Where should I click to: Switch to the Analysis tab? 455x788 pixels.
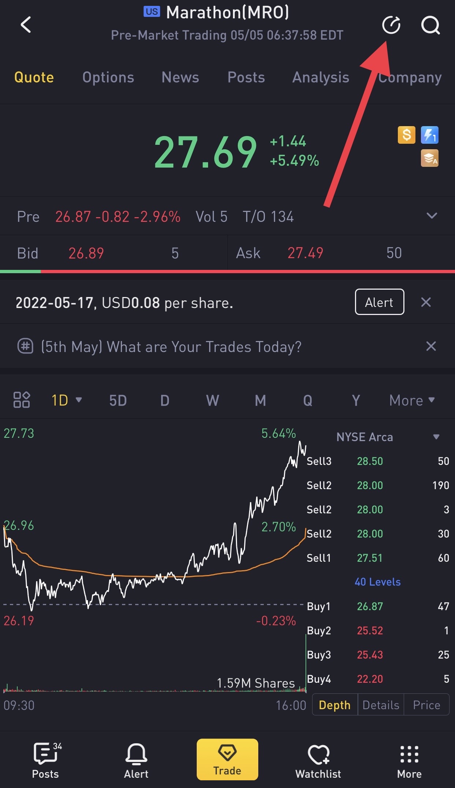click(321, 77)
